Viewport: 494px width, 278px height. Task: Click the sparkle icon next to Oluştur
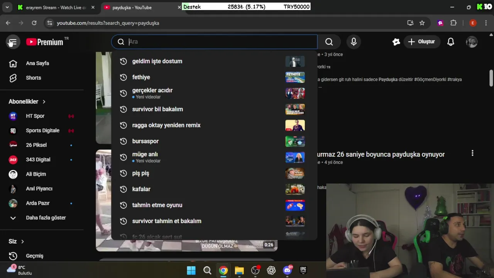click(x=396, y=42)
